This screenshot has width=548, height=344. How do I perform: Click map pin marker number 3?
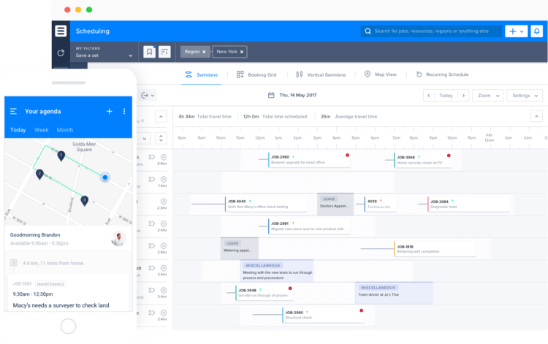pos(84,201)
